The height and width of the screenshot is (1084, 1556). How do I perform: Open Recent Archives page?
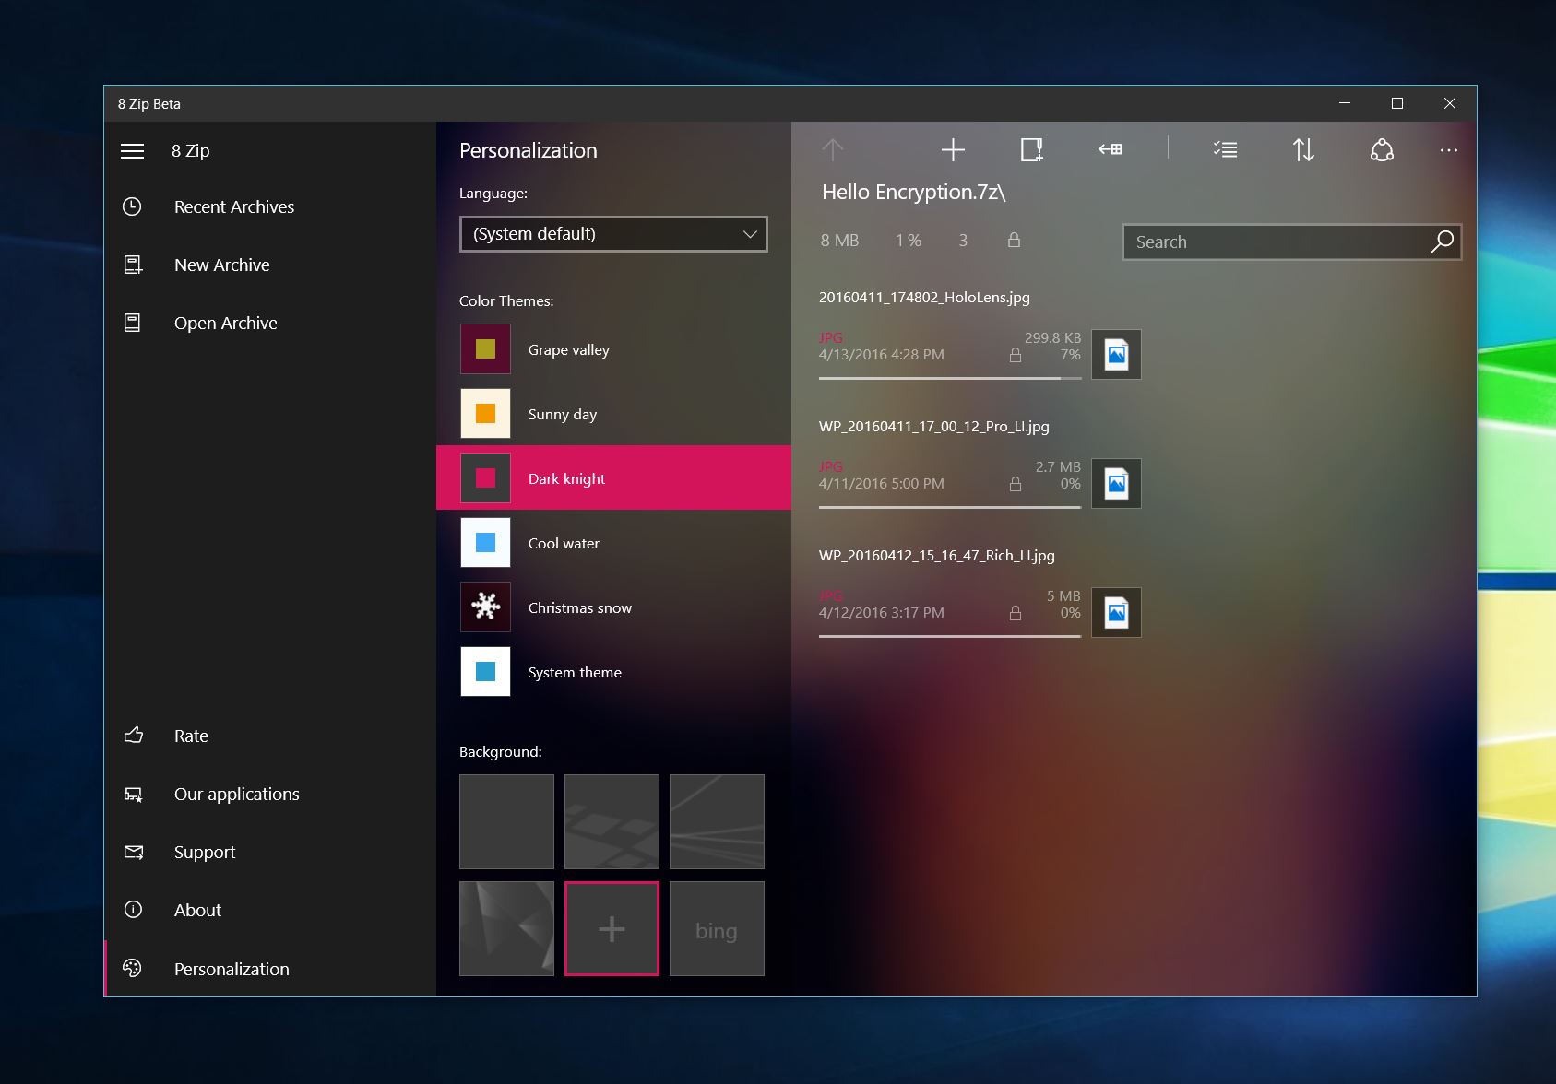[269, 206]
